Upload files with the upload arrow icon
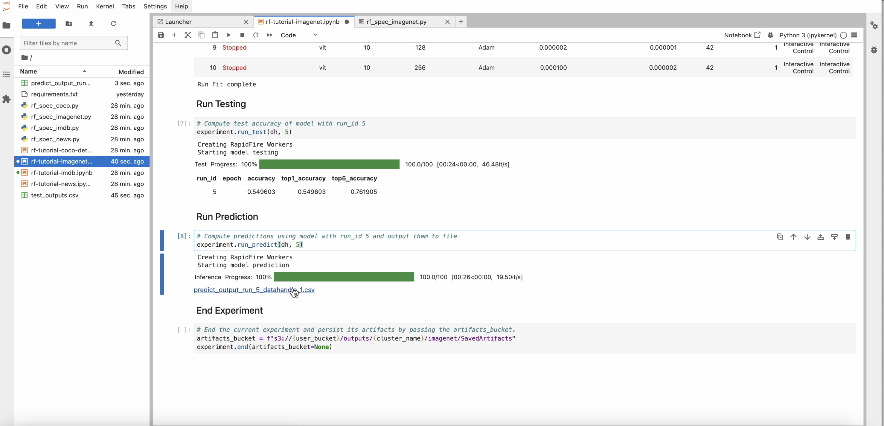884x426 pixels. click(91, 24)
